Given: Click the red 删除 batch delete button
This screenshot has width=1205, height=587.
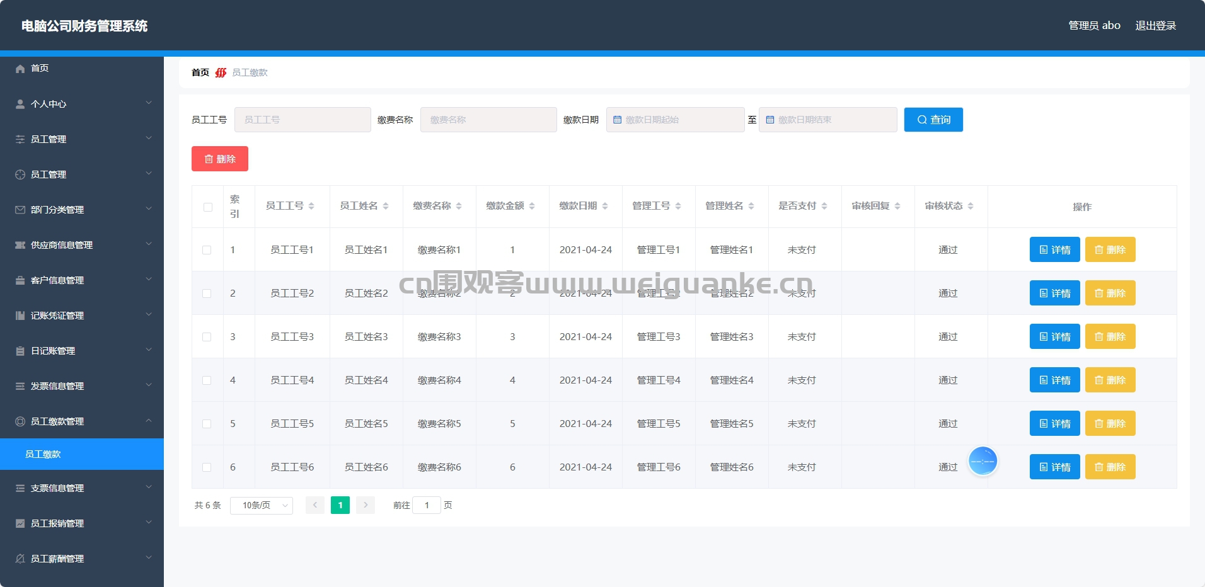Looking at the screenshot, I should click(x=220, y=159).
